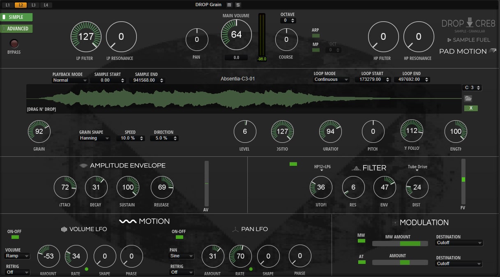Switch to layer L3
Viewport: 500px width, 277px height.
[34, 5]
